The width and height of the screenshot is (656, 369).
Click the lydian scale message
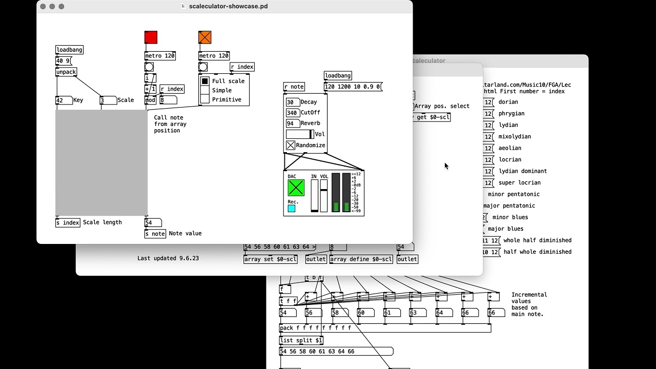(x=489, y=125)
